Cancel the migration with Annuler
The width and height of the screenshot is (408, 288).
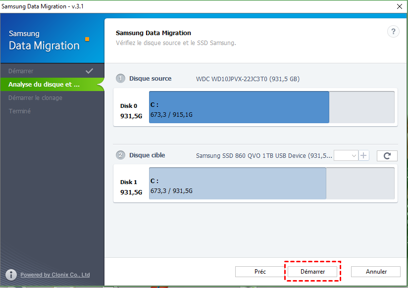(375, 271)
